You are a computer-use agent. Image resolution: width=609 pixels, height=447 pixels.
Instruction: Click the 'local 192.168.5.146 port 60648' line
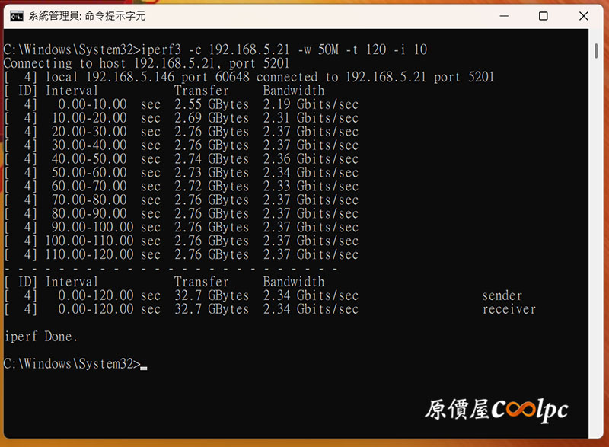249,77
